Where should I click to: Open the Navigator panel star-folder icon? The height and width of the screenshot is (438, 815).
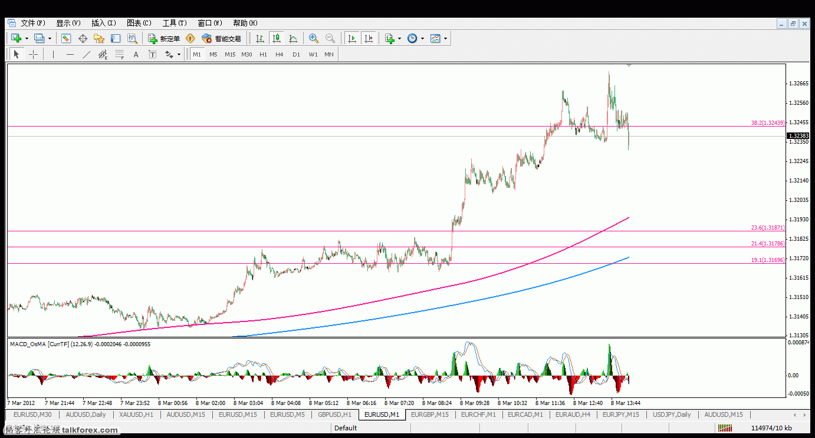click(x=99, y=38)
